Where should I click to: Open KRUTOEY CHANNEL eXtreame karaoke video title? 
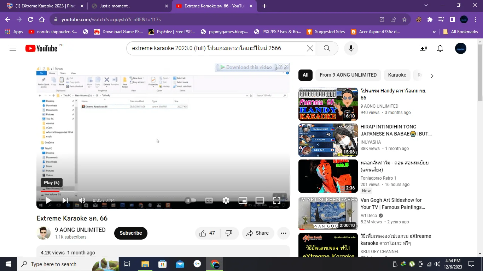pyautogui.click(x=396, y=240)
